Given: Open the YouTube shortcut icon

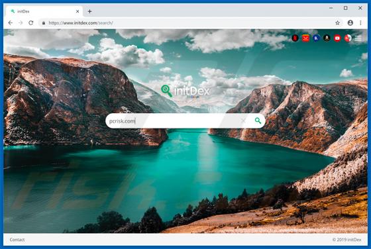Looking at the screenshot, I should [x=337, y=38].
